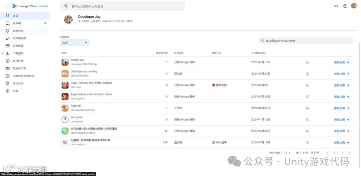Click the install count 248

165,142
